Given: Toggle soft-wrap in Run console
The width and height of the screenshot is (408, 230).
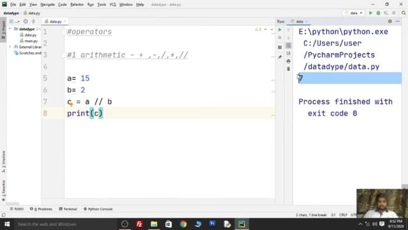Looking at the screenshot, I should [x=288, y=45].
